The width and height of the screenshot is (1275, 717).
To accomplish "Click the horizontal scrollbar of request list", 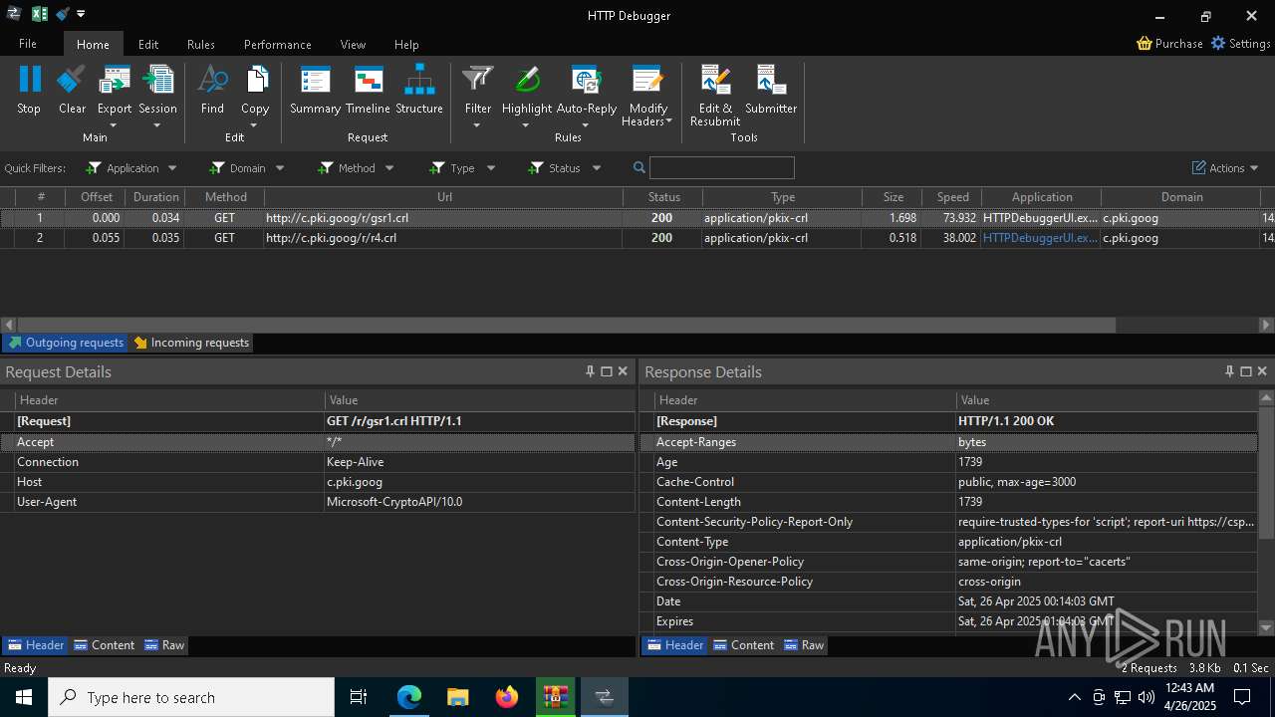I will (x=566, y=325).
